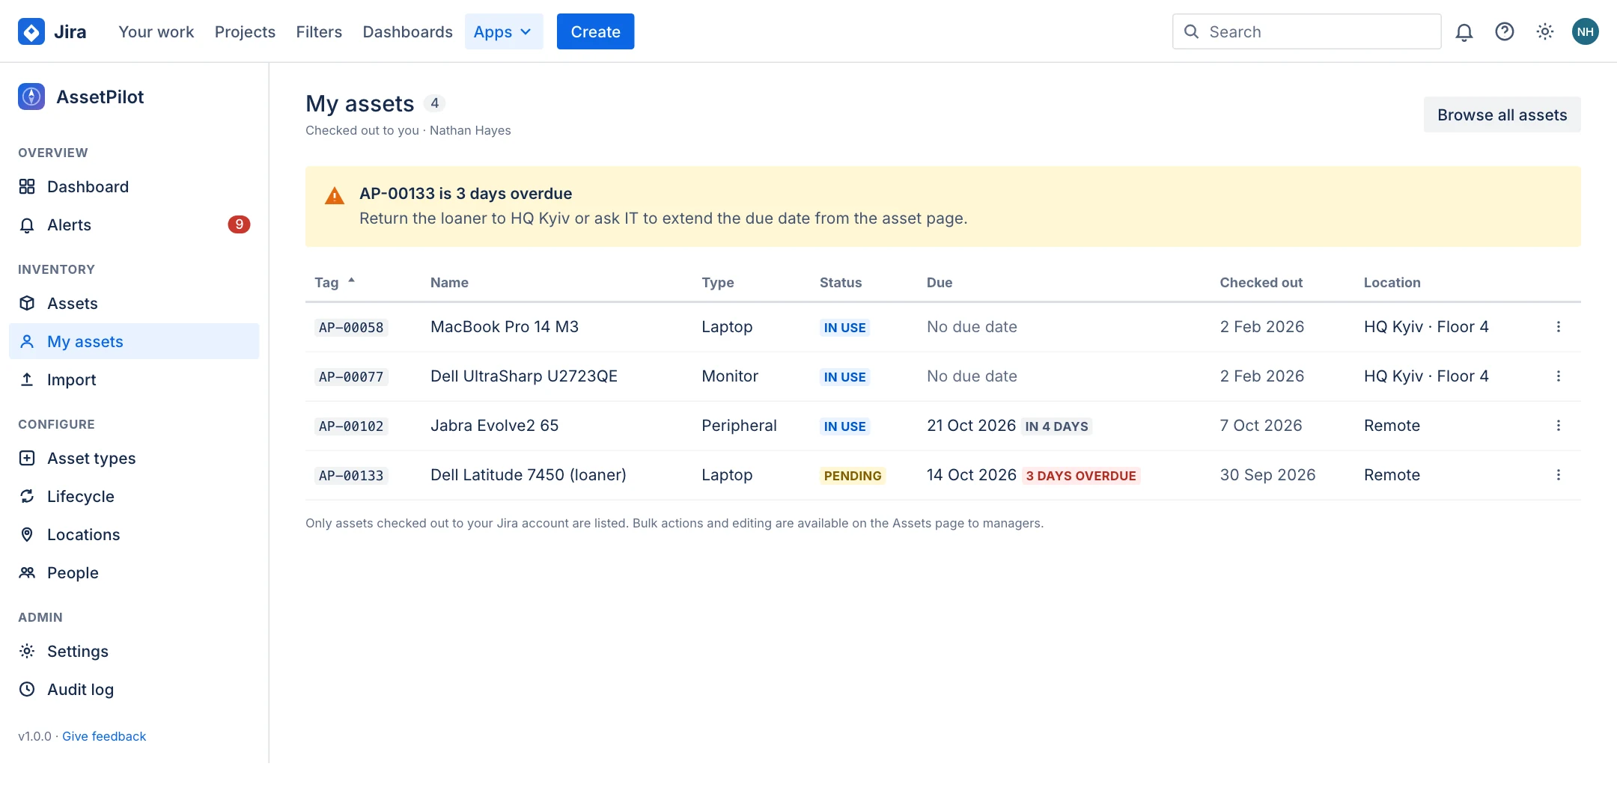Click the Alerts bell icon in sidebar
This screenshot has height=808, width=1617.
pyautogui.click(x=27, y=224)
